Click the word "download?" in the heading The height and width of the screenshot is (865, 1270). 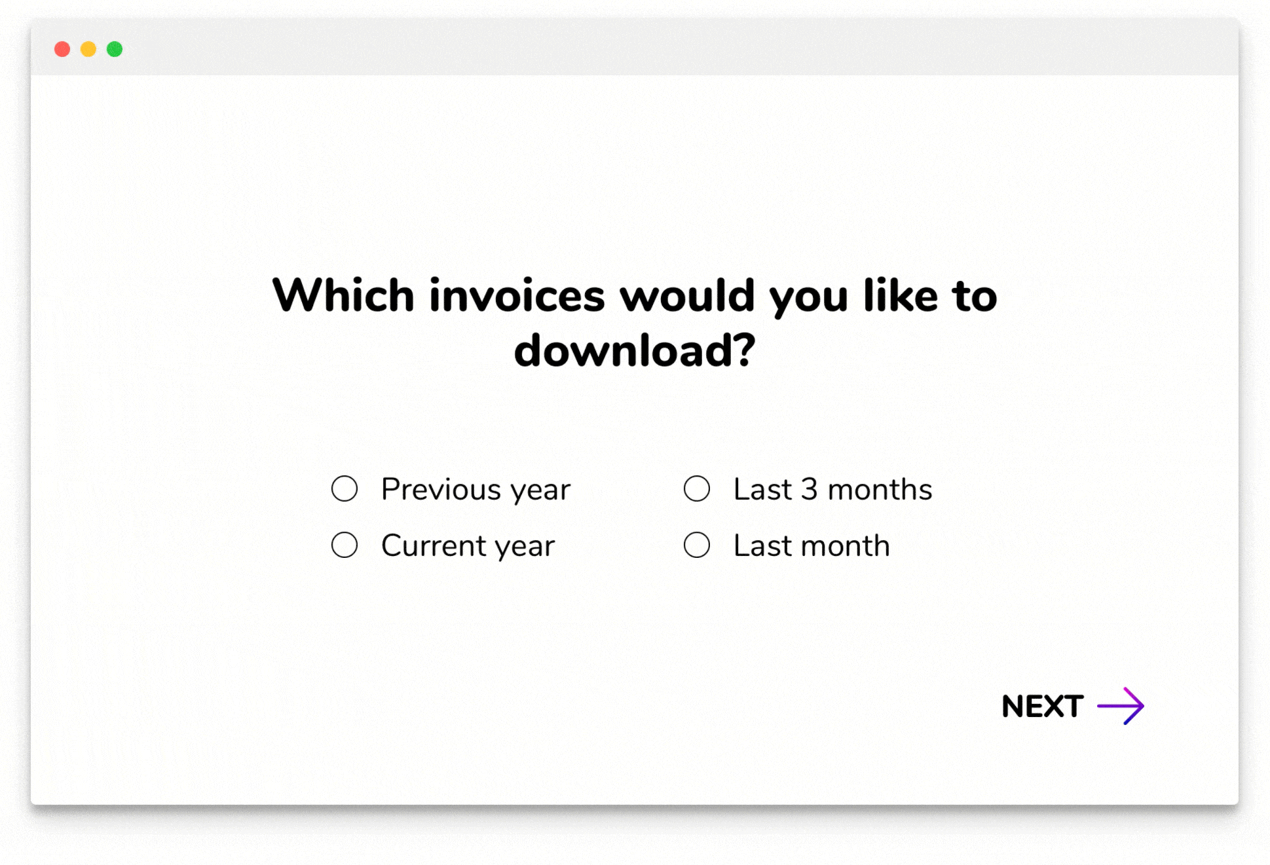coord(635,351)
